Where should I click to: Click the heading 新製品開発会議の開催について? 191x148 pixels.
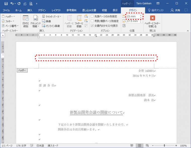[96, 112]
